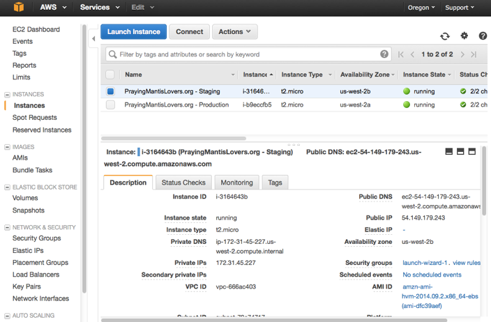
Task: Uncheck the Staging instance checkbox
Action: pyautogui.click(x=110, y=91)
